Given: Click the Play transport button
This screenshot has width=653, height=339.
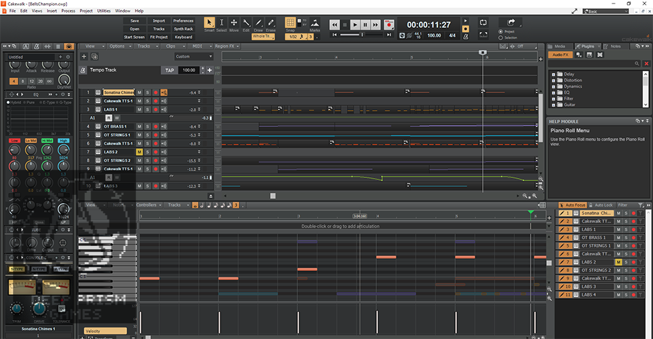Looking at the screenshot, I should pyautogui.click(x=354, y=24).
